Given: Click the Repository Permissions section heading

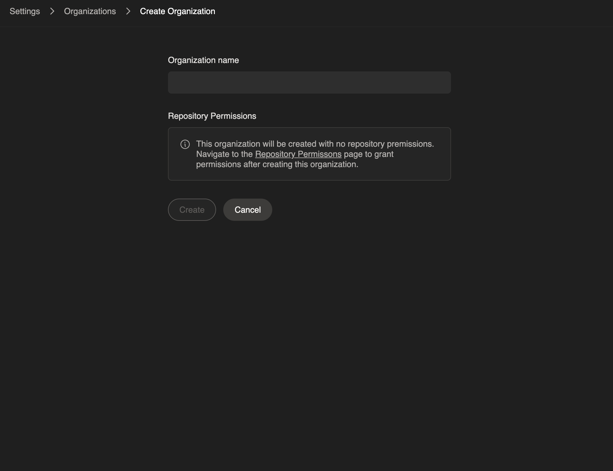Looking at the screenshot, I should (212, 116).
